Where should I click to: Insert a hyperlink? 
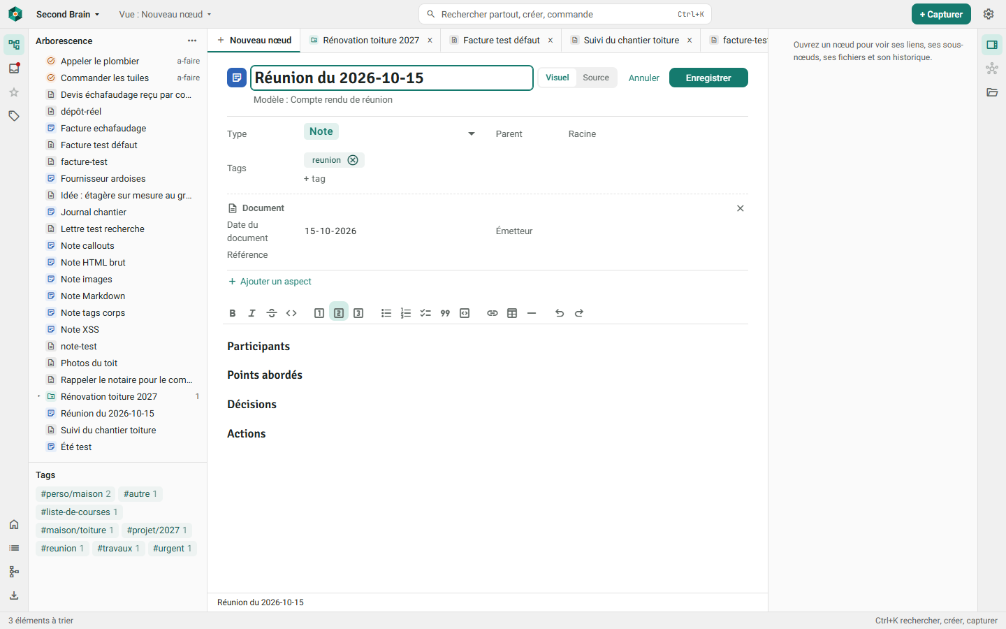[x=493, y=313]
